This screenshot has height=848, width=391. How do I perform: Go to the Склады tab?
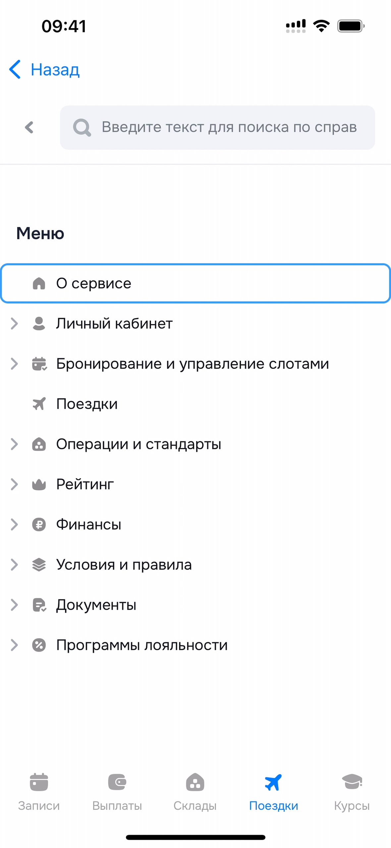195,791
